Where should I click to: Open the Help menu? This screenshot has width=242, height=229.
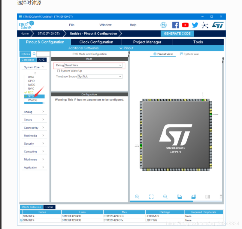click(x=133, y=25)
